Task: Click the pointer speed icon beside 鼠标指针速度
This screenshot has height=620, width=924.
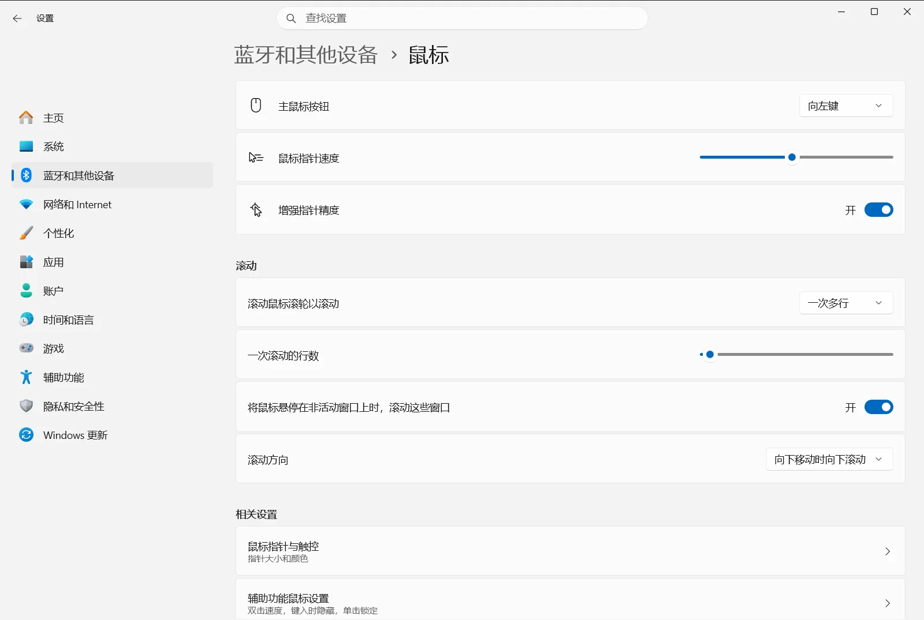Action: tap(256, 157)
